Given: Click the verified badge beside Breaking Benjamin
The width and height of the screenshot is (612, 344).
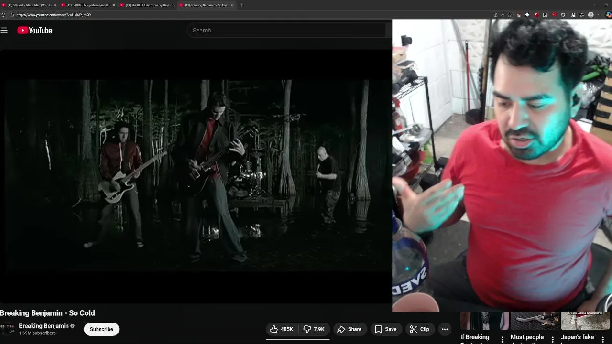Looking at the screenshot, I should 73,326.
